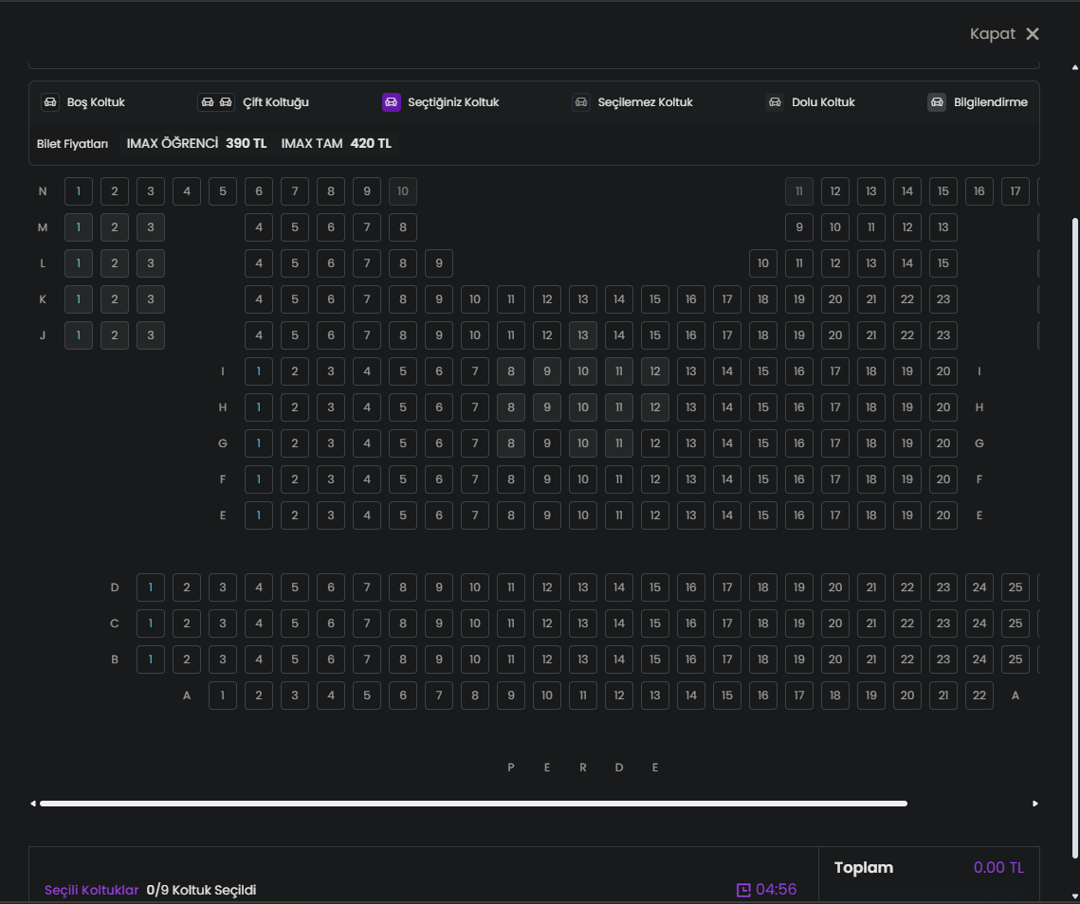Image resolution: width=1080 pixels, height=904 pixels.
Task: Click the IMAX TAM 420 TL price
Action: [x=336, y=143]
